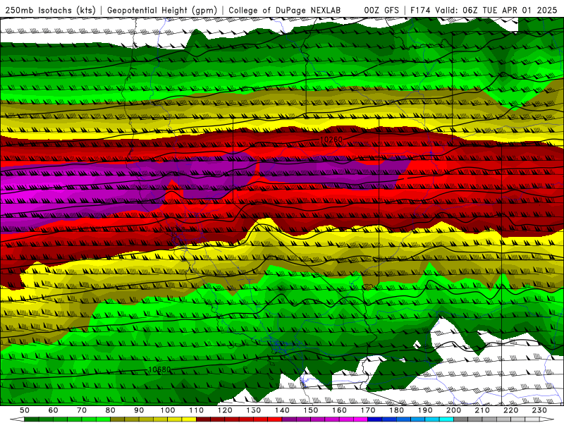Click the 180 knot color bar label
The height and width of the screenshot is (423, 564).
396,410
